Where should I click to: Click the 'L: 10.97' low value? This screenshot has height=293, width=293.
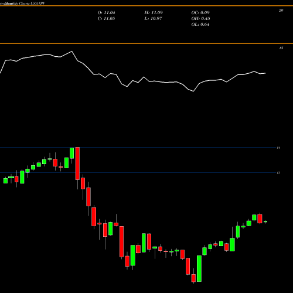pos(154,19)
